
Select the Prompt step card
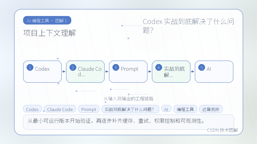[x=128, y=72]
